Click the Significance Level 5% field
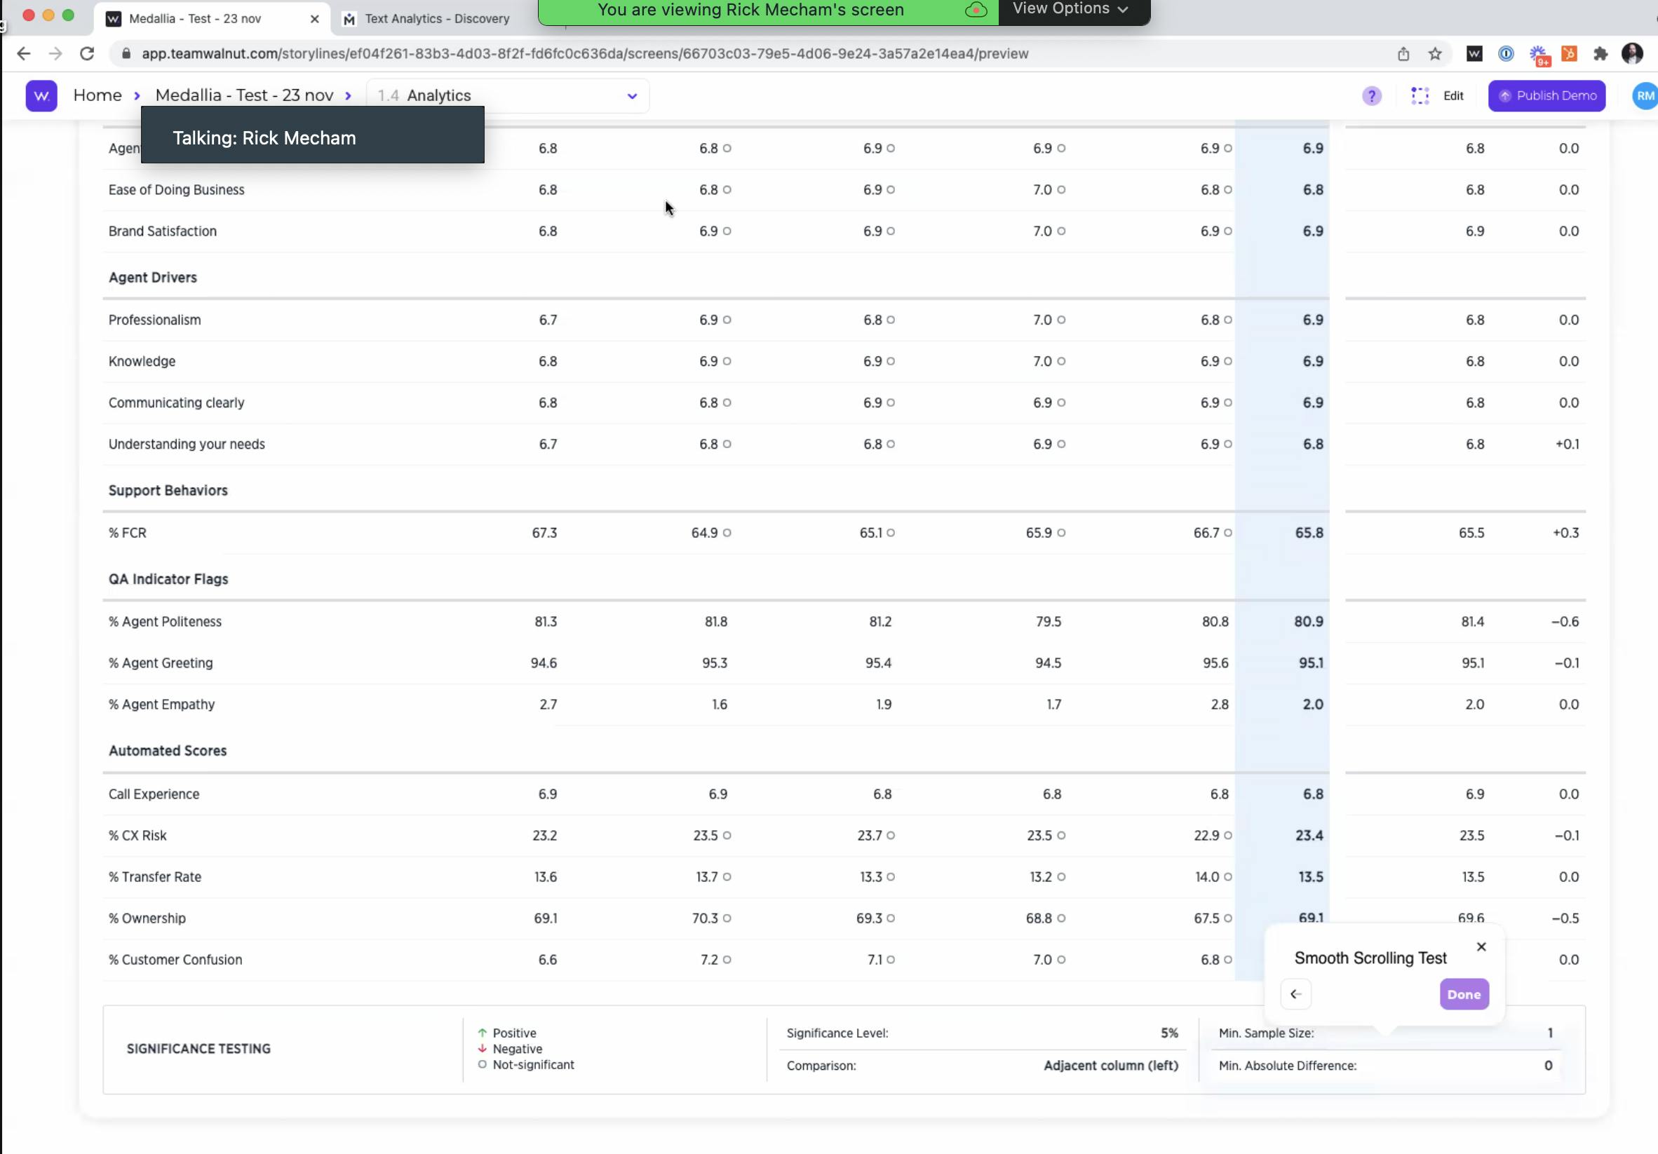The width and height of the screenshot is (1658, 1154). [x=1168, y=1032]
